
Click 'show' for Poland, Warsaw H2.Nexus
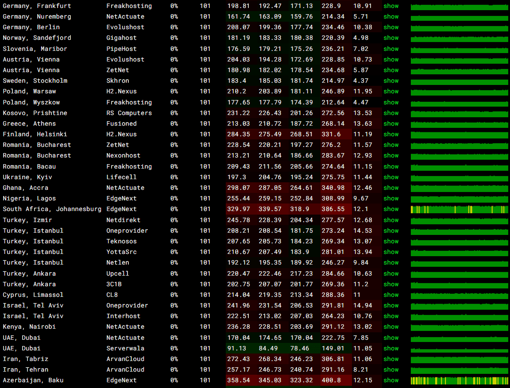point(391,91)
